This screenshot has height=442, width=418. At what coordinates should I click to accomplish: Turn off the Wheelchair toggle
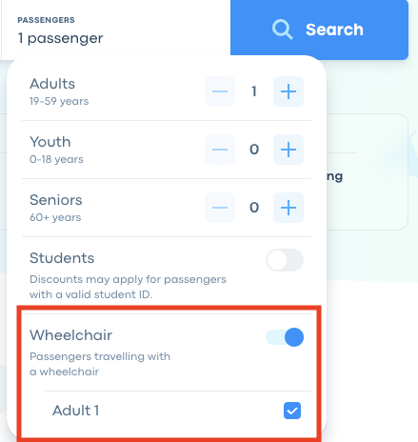(x=285, y=337)
